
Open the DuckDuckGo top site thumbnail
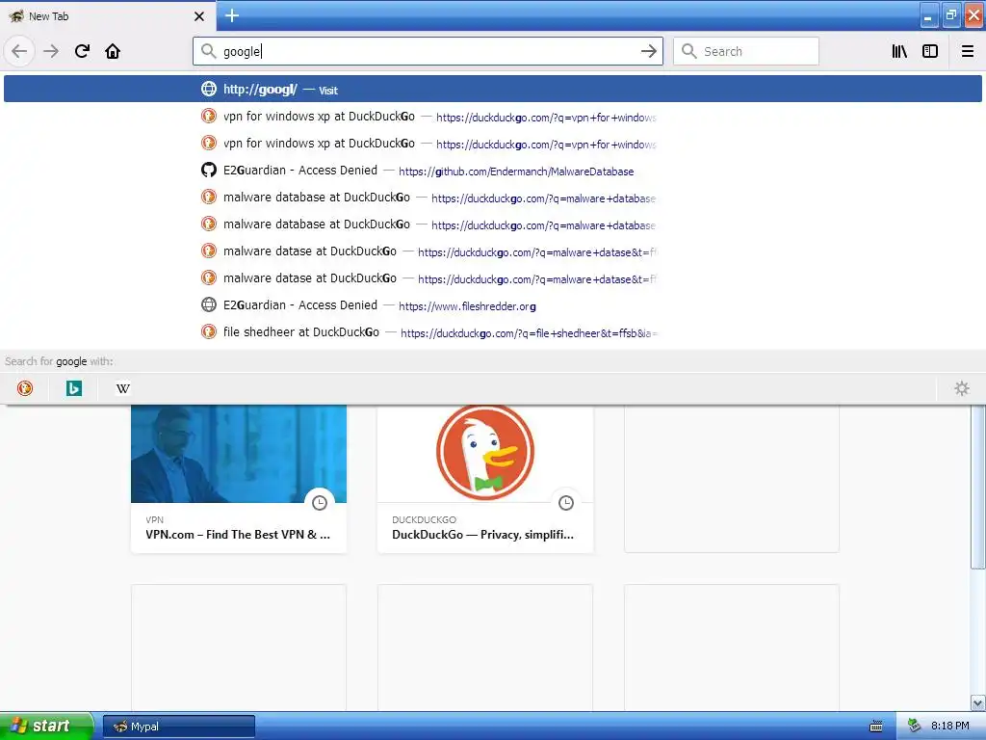485,454
